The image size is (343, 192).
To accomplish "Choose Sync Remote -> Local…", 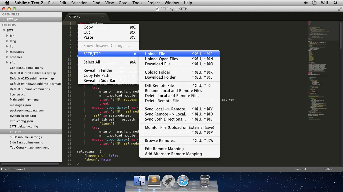I will pos(180,114).
